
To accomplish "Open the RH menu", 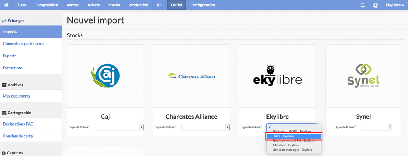I will (160, 5).
